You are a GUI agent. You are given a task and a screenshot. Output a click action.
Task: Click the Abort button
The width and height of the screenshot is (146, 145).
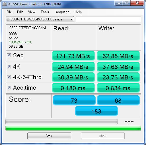pyautogui.click(x=103, y=136)
